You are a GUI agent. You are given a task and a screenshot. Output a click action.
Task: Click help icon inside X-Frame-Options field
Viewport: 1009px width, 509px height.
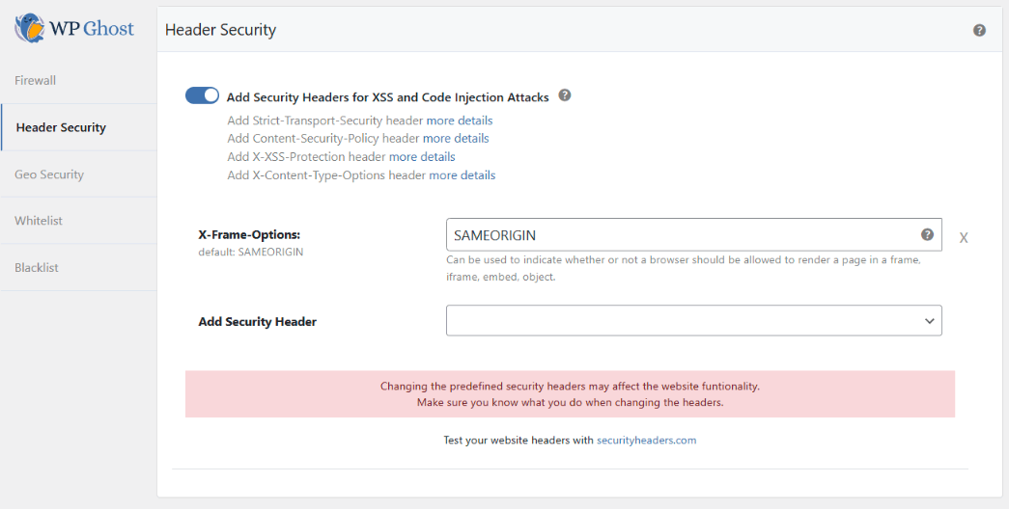coord(927,234)
